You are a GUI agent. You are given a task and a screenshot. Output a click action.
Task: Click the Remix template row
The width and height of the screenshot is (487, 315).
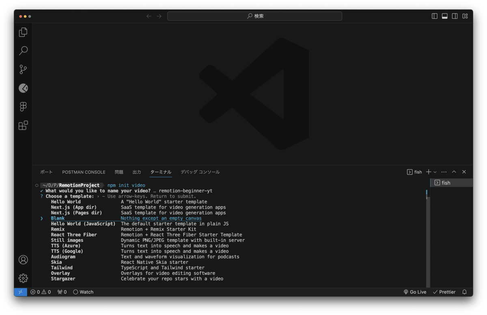(123, 229)
